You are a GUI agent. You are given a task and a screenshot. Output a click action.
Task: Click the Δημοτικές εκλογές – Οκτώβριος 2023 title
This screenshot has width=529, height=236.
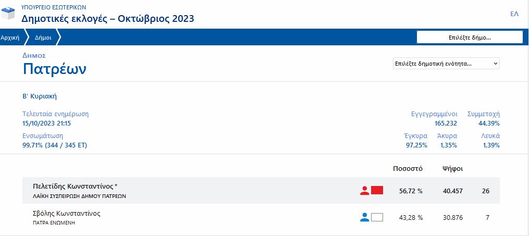(x=107, y=19)
